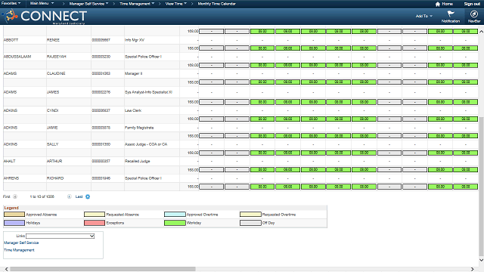Click the Holidays legend swatch
The width and height of the screenshot is (484, 272).
[14, 223]
